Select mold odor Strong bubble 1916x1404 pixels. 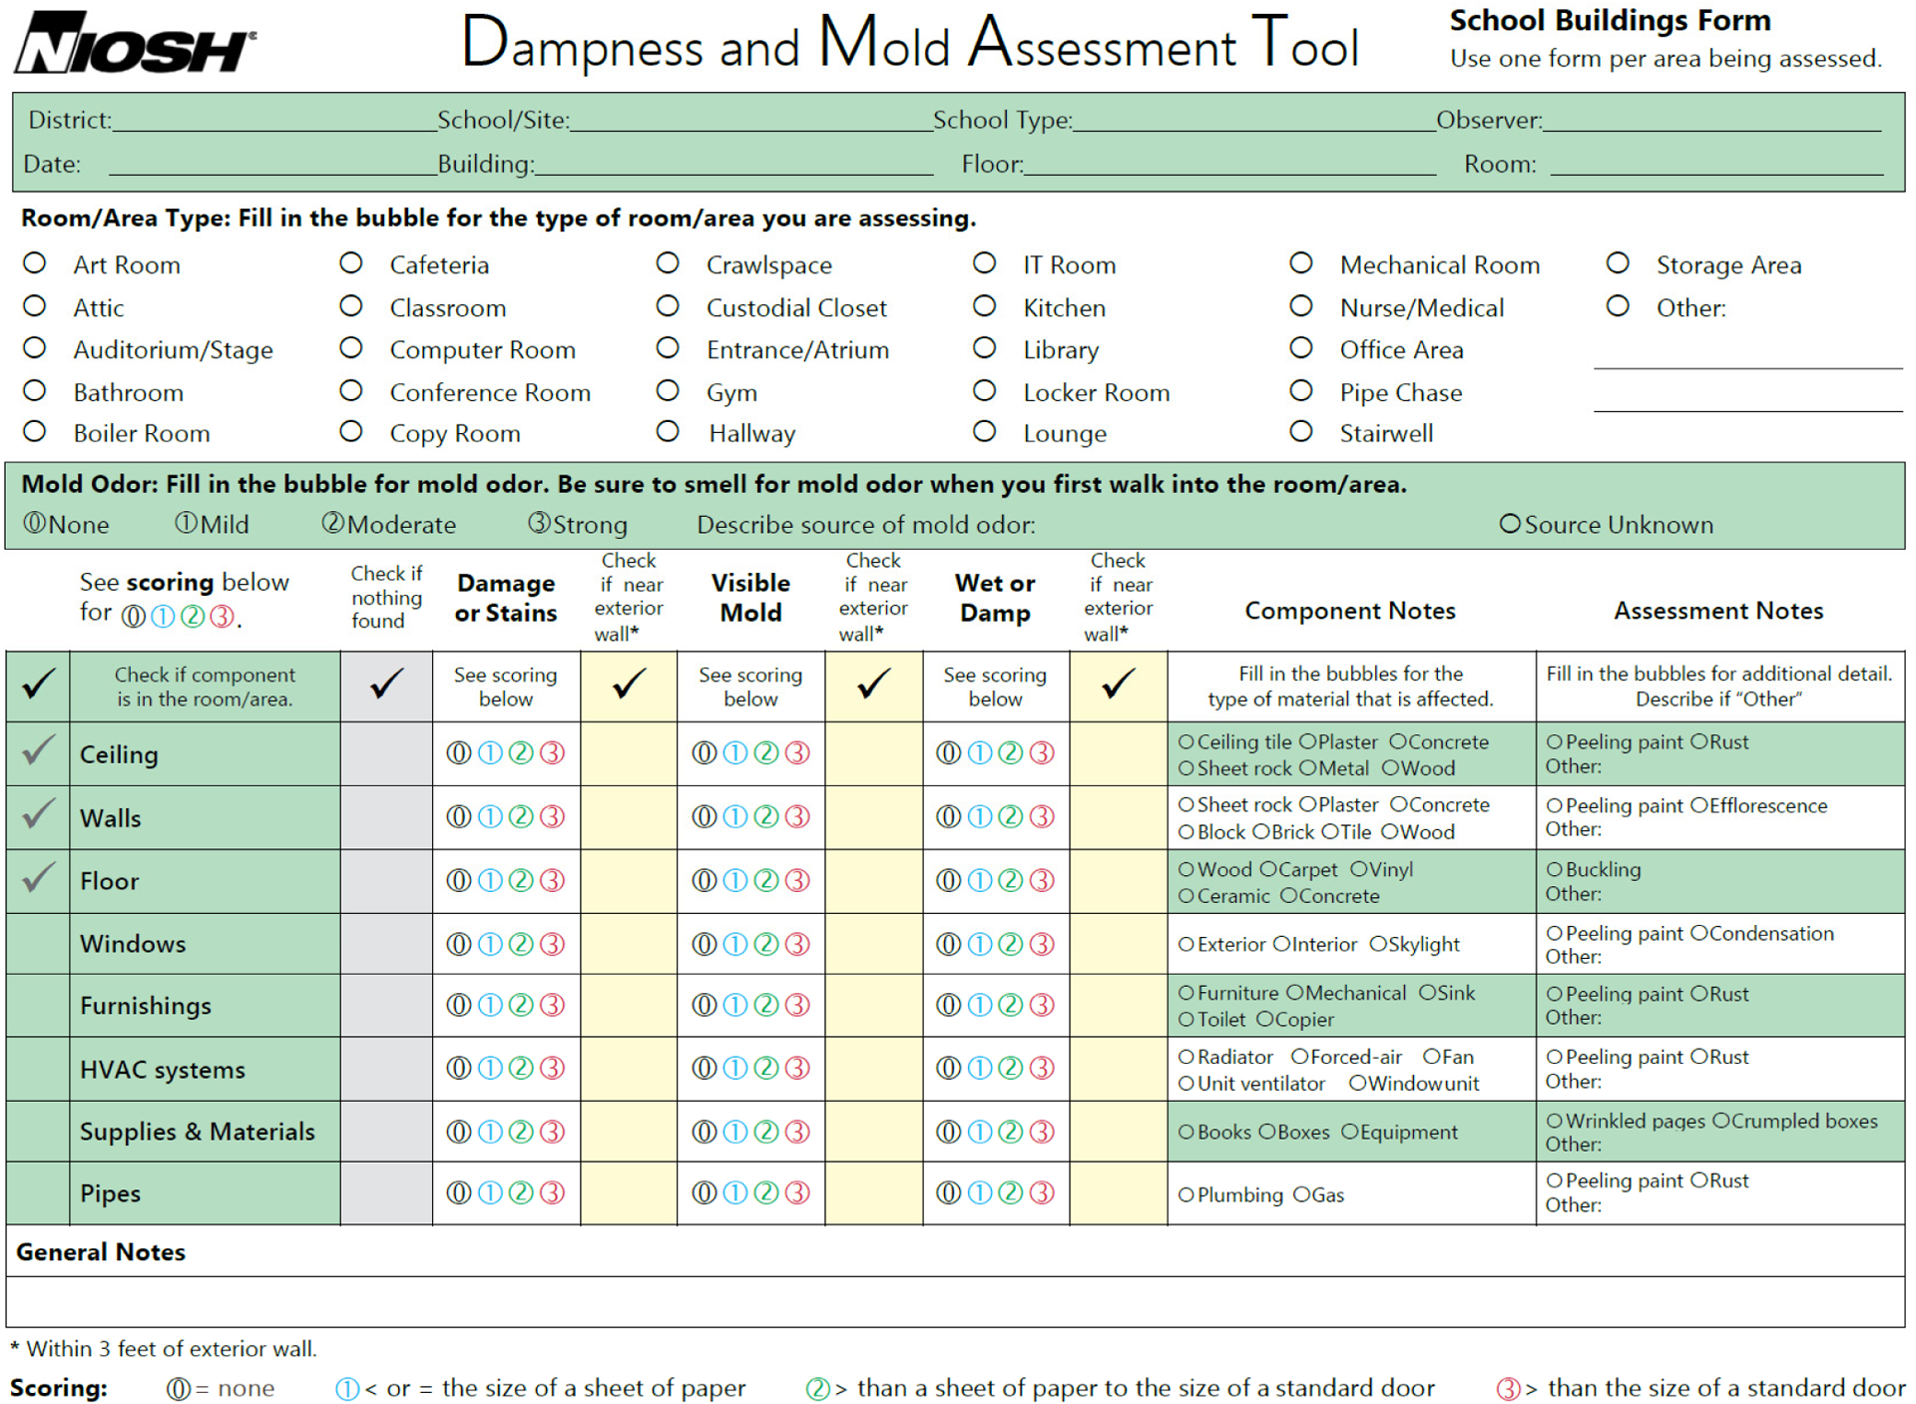(539, 523)
